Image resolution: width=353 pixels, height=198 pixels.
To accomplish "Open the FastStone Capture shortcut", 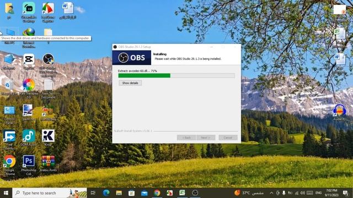I will tap(48, 12).
